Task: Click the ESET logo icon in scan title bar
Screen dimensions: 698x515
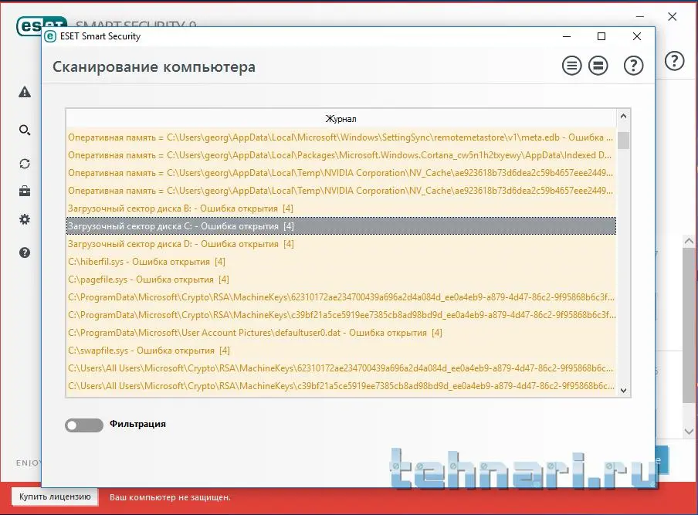Action: (50, 36)
